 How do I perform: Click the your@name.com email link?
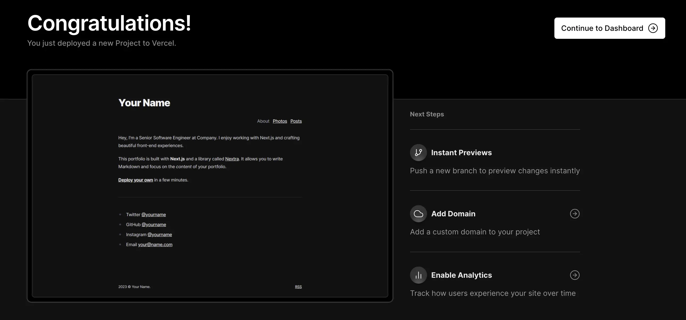[x=155, y=245]
